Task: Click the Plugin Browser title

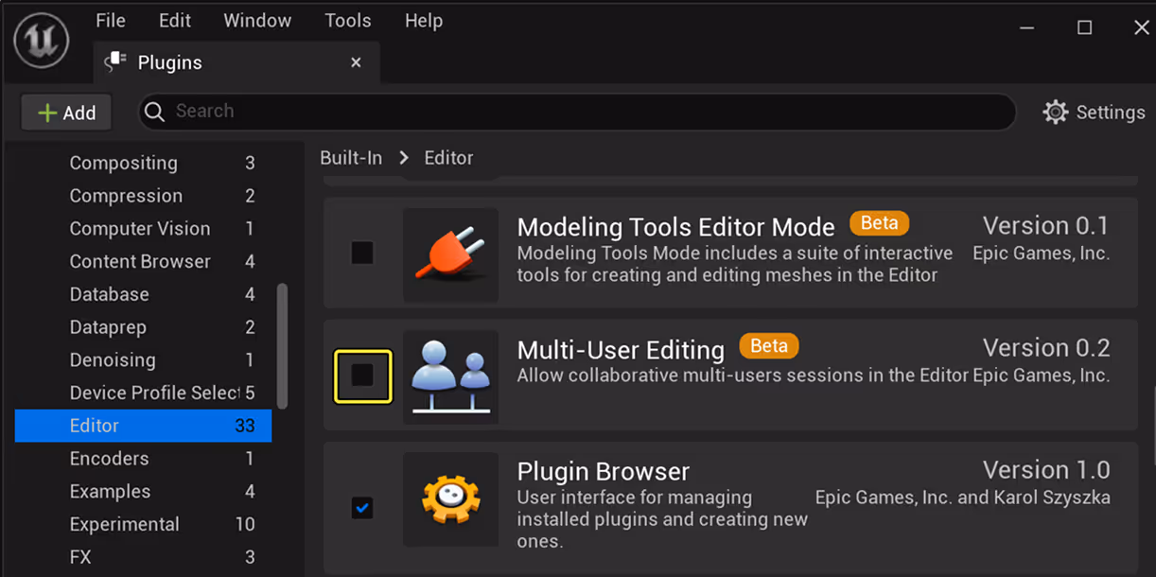Action: coord(603,471)
